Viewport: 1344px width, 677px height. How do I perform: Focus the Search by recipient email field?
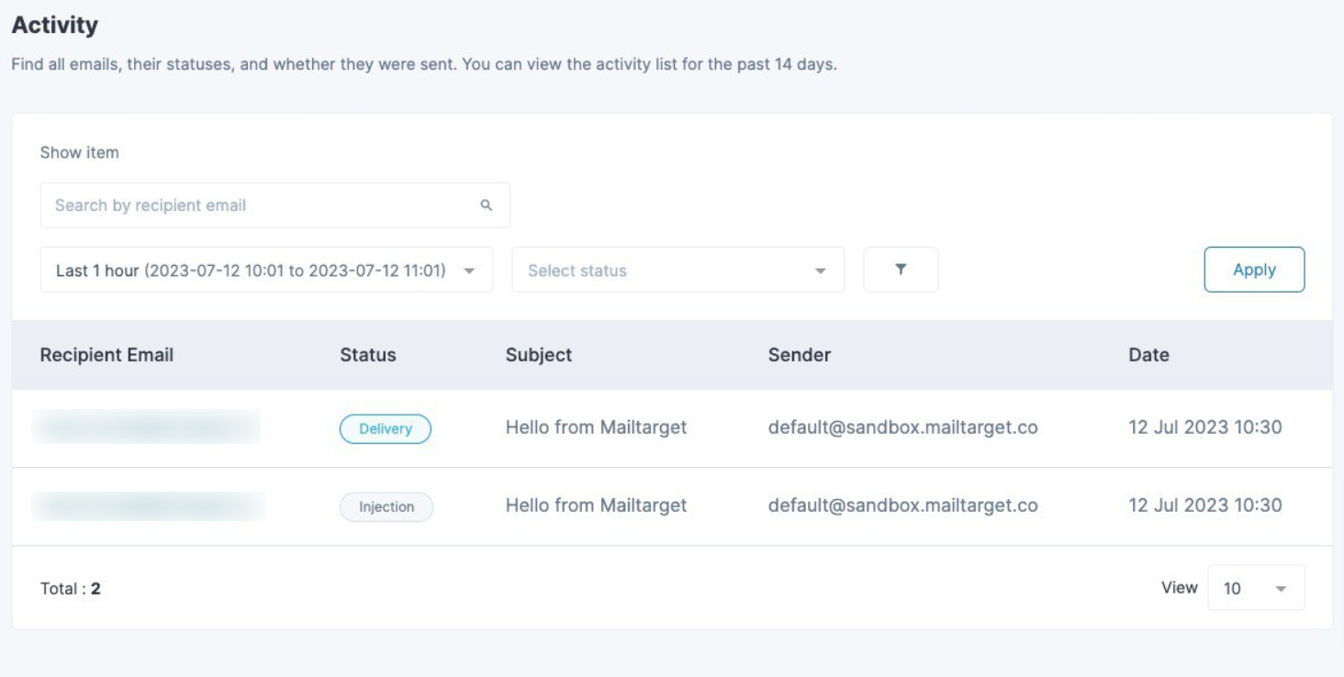coord(262,205)
